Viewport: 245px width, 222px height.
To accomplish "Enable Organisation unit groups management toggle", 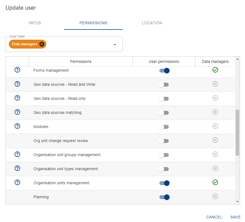I will click(164, 155).
